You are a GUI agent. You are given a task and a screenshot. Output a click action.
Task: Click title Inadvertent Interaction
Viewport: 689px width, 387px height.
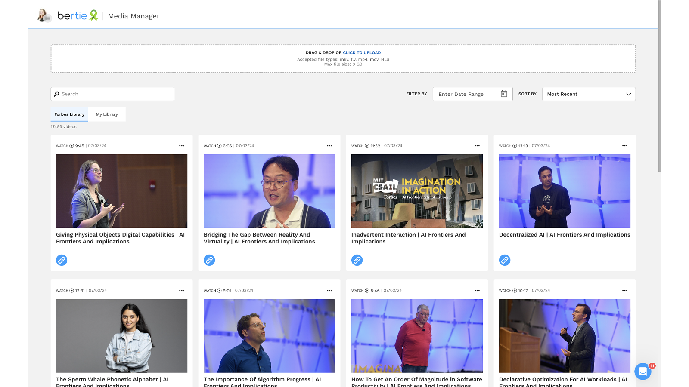coord(408,238)
